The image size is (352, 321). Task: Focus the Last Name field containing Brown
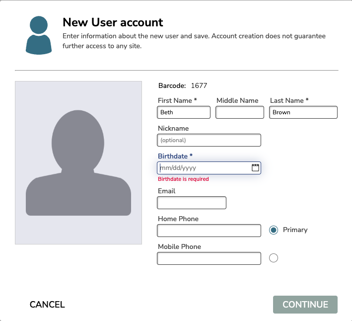pos(303,112)
